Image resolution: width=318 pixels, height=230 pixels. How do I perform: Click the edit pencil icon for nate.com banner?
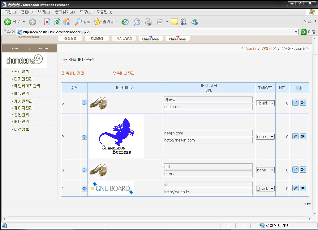click(295, 103)
